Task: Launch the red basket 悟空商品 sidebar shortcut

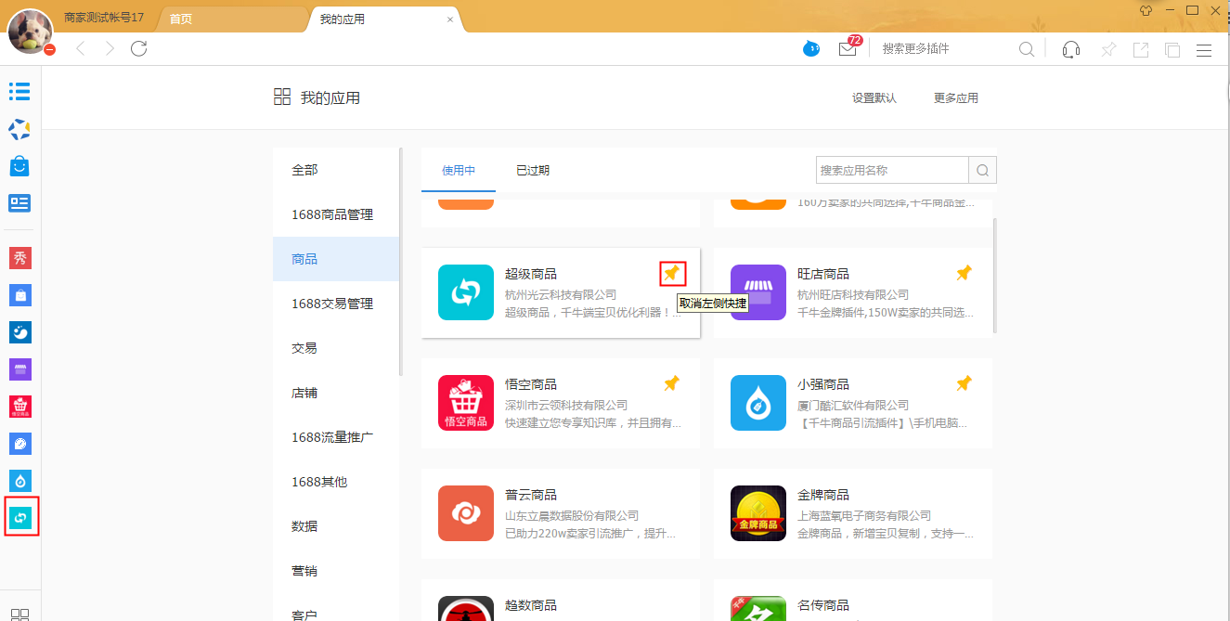Action: pyautogui.click(x=19, y=407)
